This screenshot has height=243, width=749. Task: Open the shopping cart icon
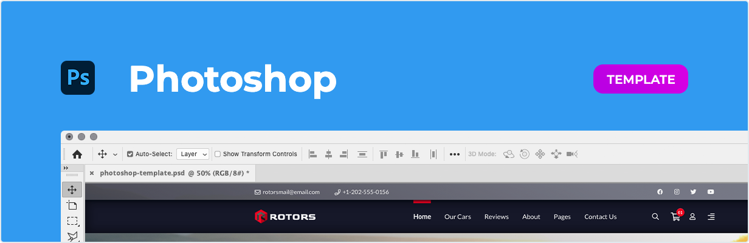coord(676,216)
